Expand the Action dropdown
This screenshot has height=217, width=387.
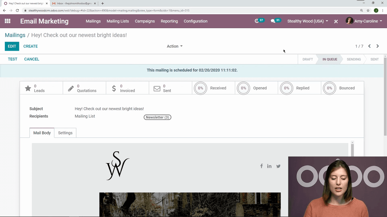coord(175,46)
